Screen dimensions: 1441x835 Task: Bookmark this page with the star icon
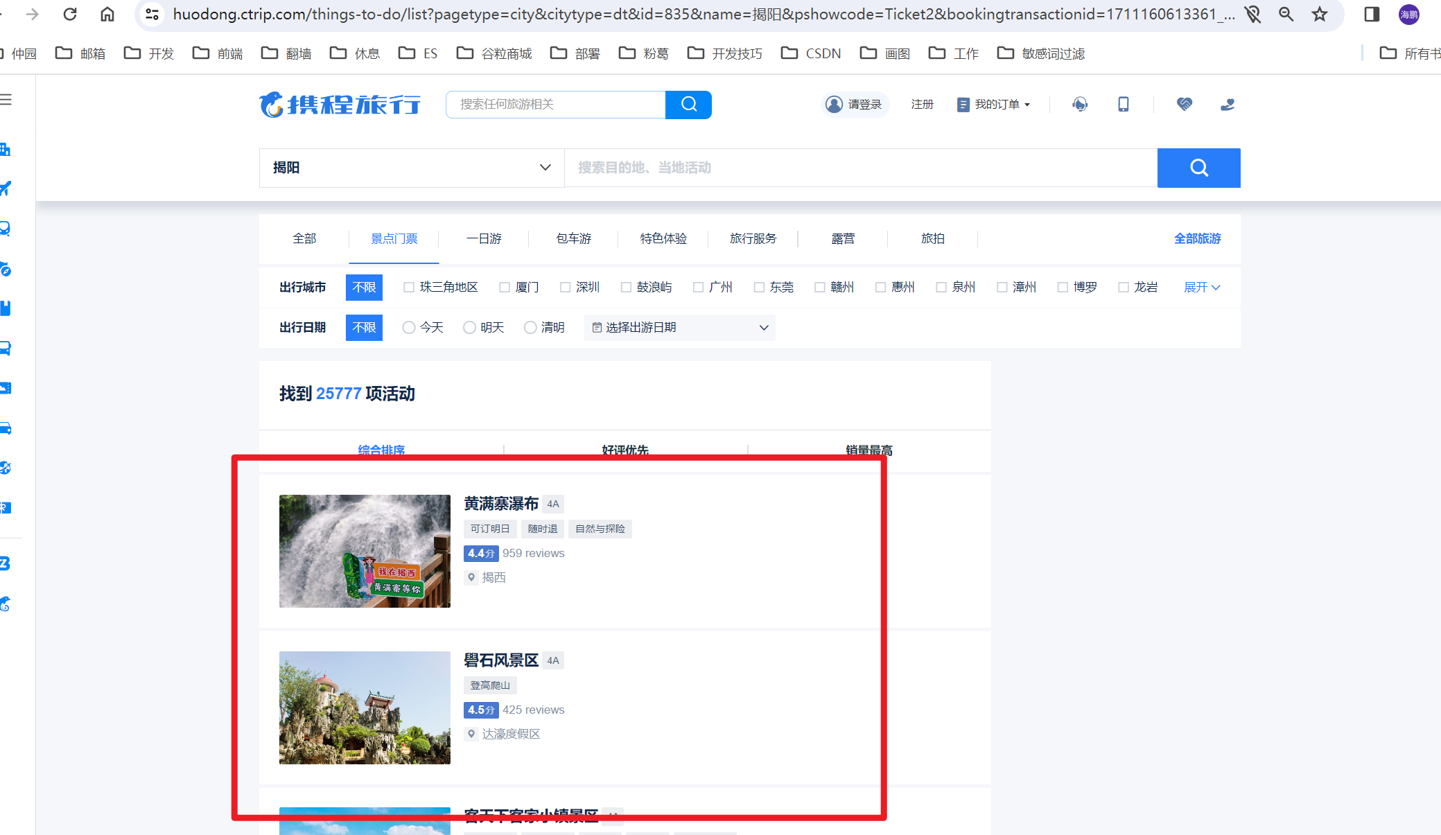point(1320,15)
